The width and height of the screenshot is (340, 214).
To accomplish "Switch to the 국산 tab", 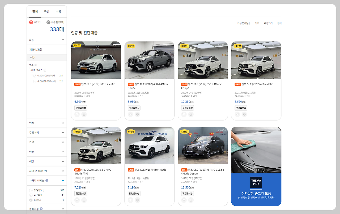I will tap(47, 12).
